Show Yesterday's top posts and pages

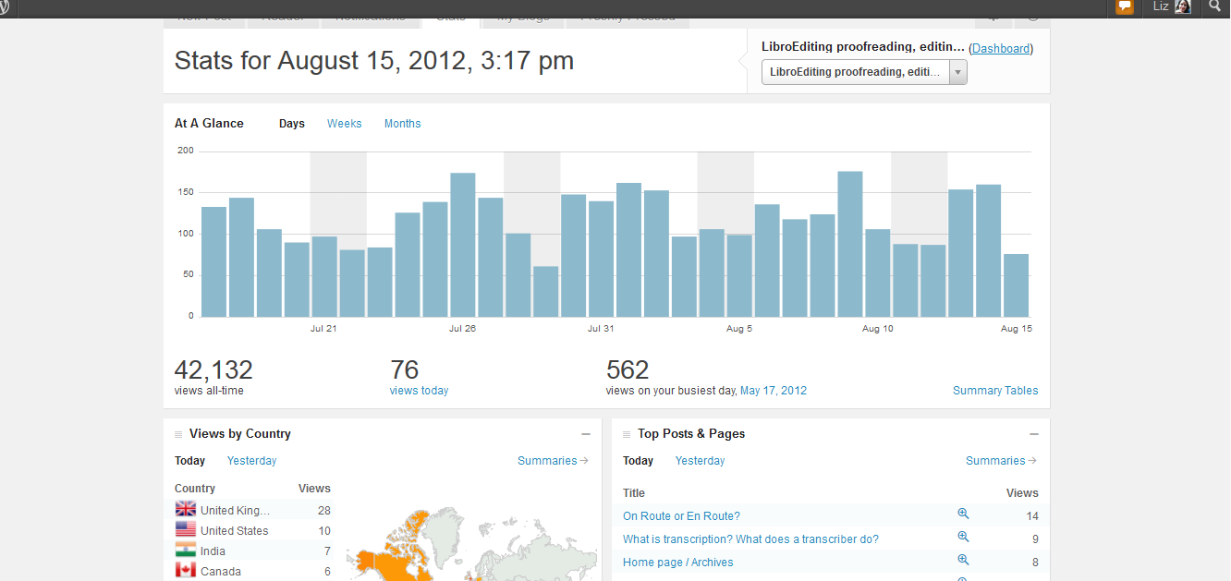coord(700,461)
